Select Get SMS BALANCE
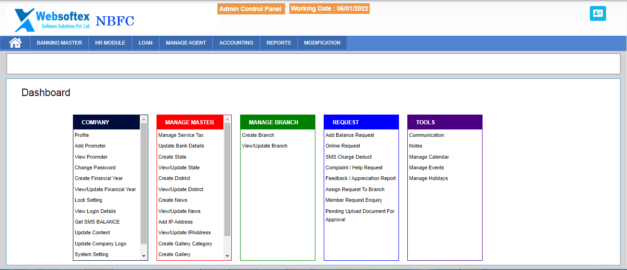The image size is (627, 270). 97,222
